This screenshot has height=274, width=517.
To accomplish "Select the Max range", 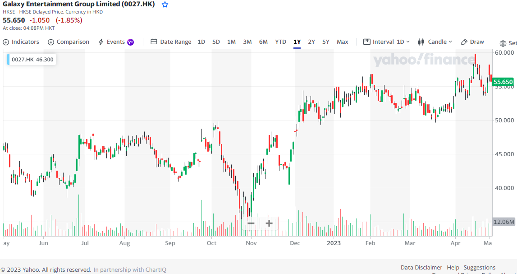I will click(x=342, y=42).
